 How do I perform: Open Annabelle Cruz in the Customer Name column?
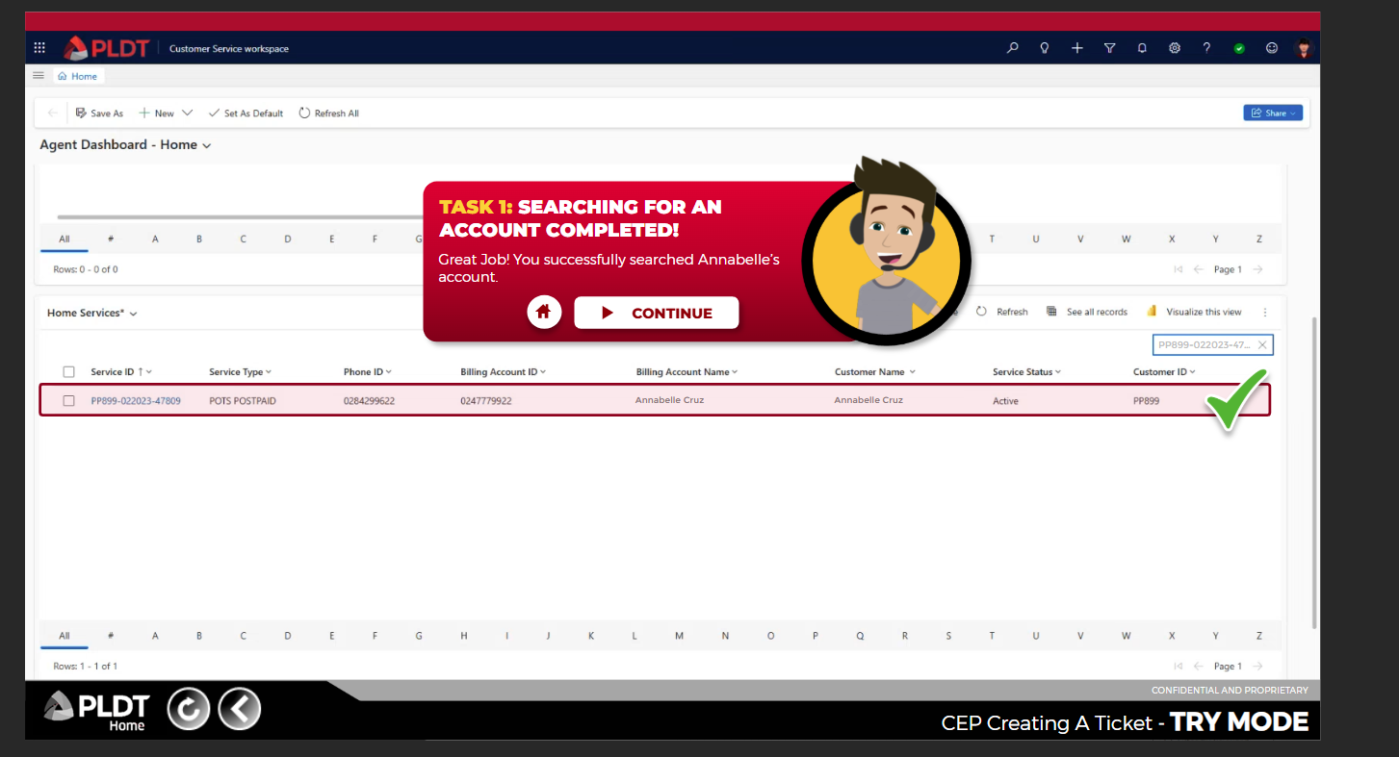click(868, 400)
